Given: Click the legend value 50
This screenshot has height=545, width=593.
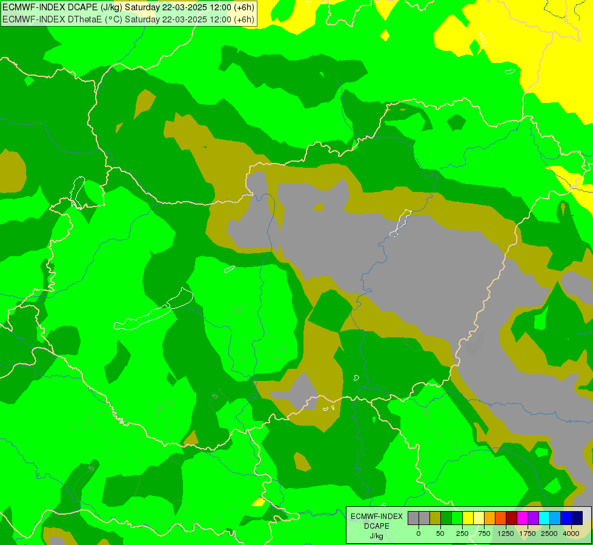Looking at the screenshot, I should coord(440,533).
